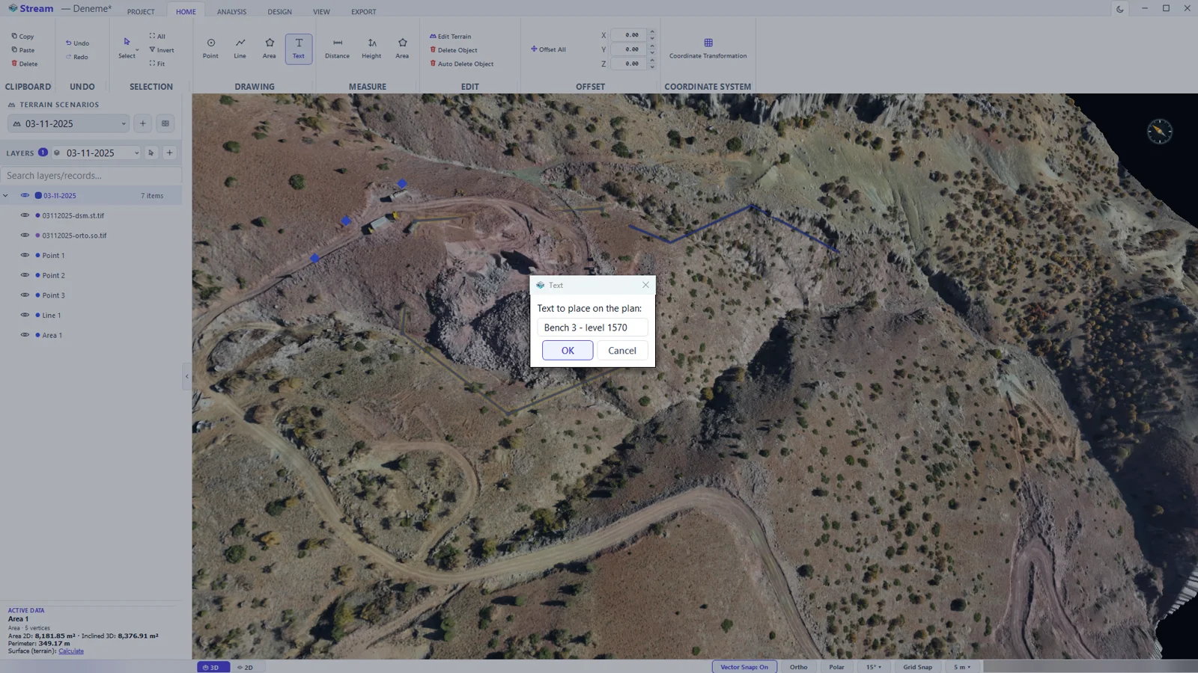
Task: Switch to 2D view
Action: (x=246, y=667)
